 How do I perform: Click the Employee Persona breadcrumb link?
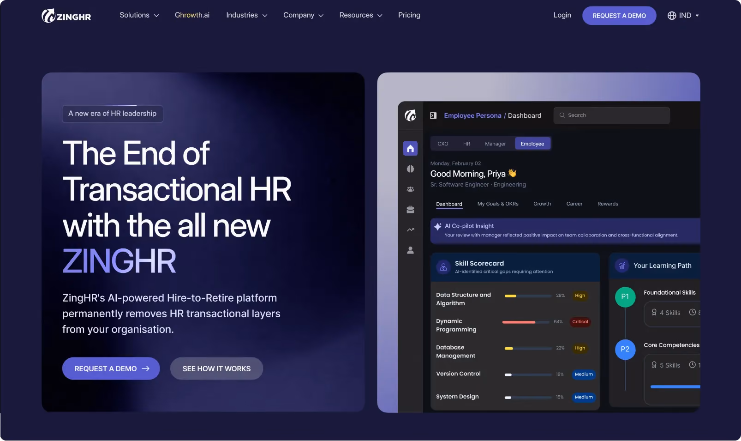[x=472, y=115]
